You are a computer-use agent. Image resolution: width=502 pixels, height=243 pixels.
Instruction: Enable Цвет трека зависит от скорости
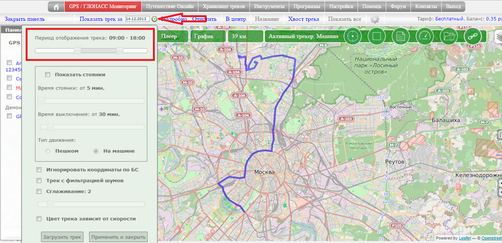click(39, 219)
